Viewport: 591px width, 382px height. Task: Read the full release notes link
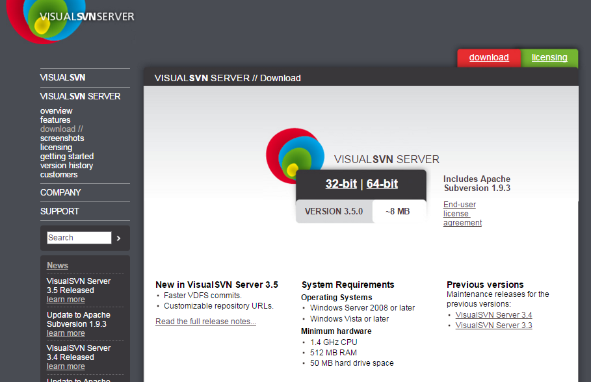pyautogui.click(x=206, y=322)
